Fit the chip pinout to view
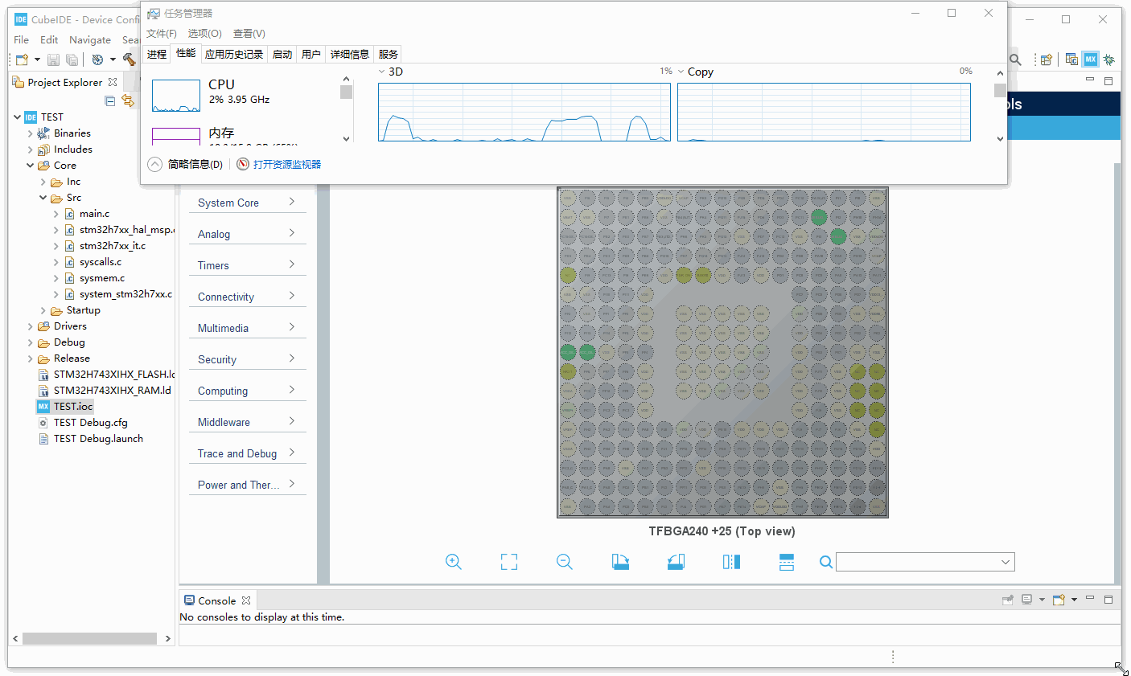 (509, 562)
